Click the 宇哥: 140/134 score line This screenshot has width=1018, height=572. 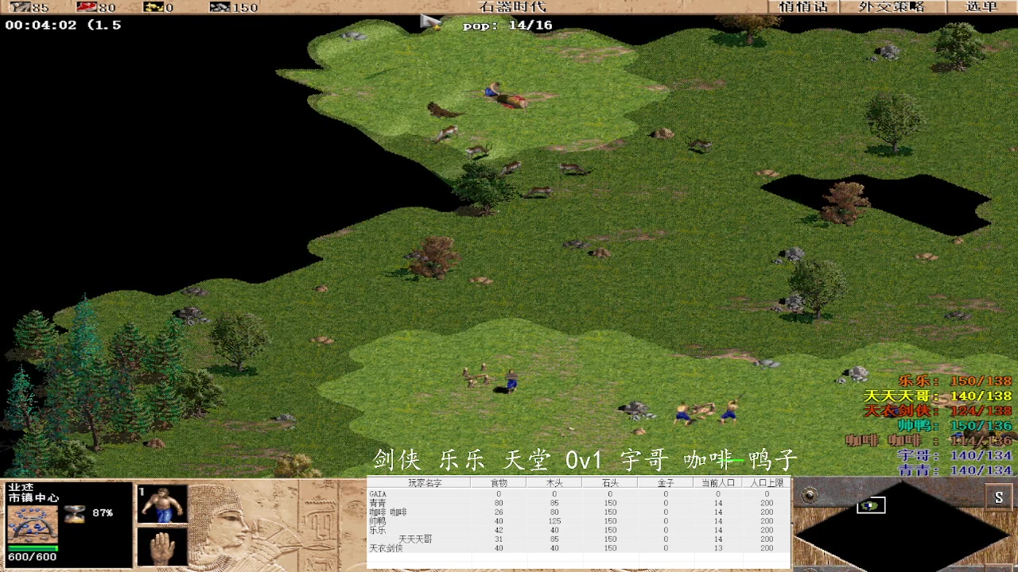955,456
